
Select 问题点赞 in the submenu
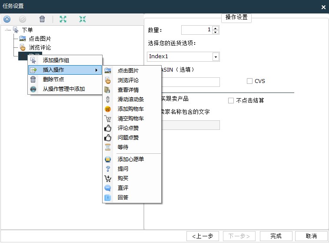[132, 138]
